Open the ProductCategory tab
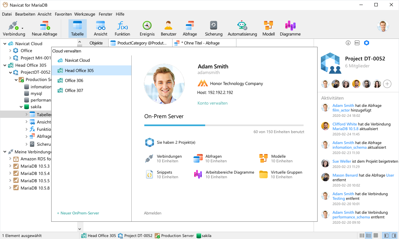 click(141, 43)
